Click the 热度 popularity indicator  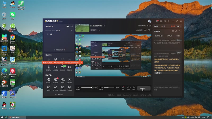173,26
